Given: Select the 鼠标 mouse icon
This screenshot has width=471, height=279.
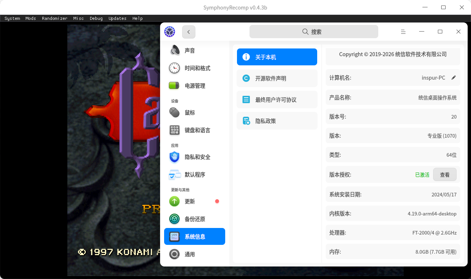Looking at the screenshot, I should (x=174, y=112).
